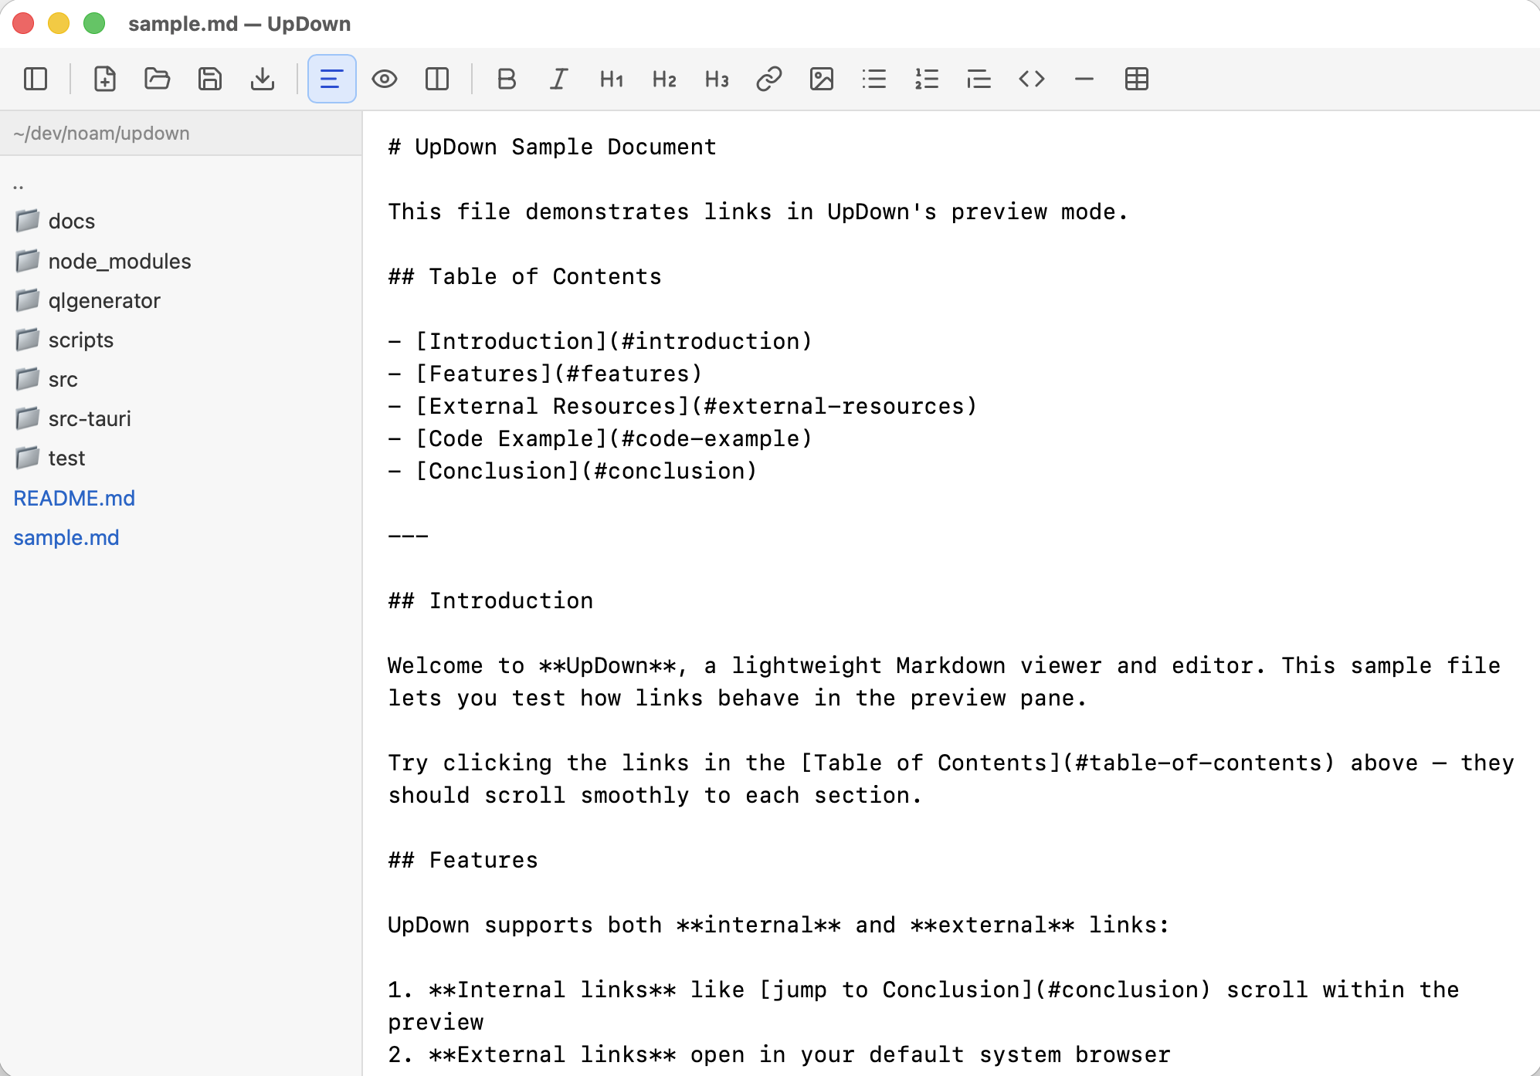Image resolution: width=1540 pixels, height=1076 pixels.
Task: Minimize the UpDown window
Action: [x=59, y=23]
